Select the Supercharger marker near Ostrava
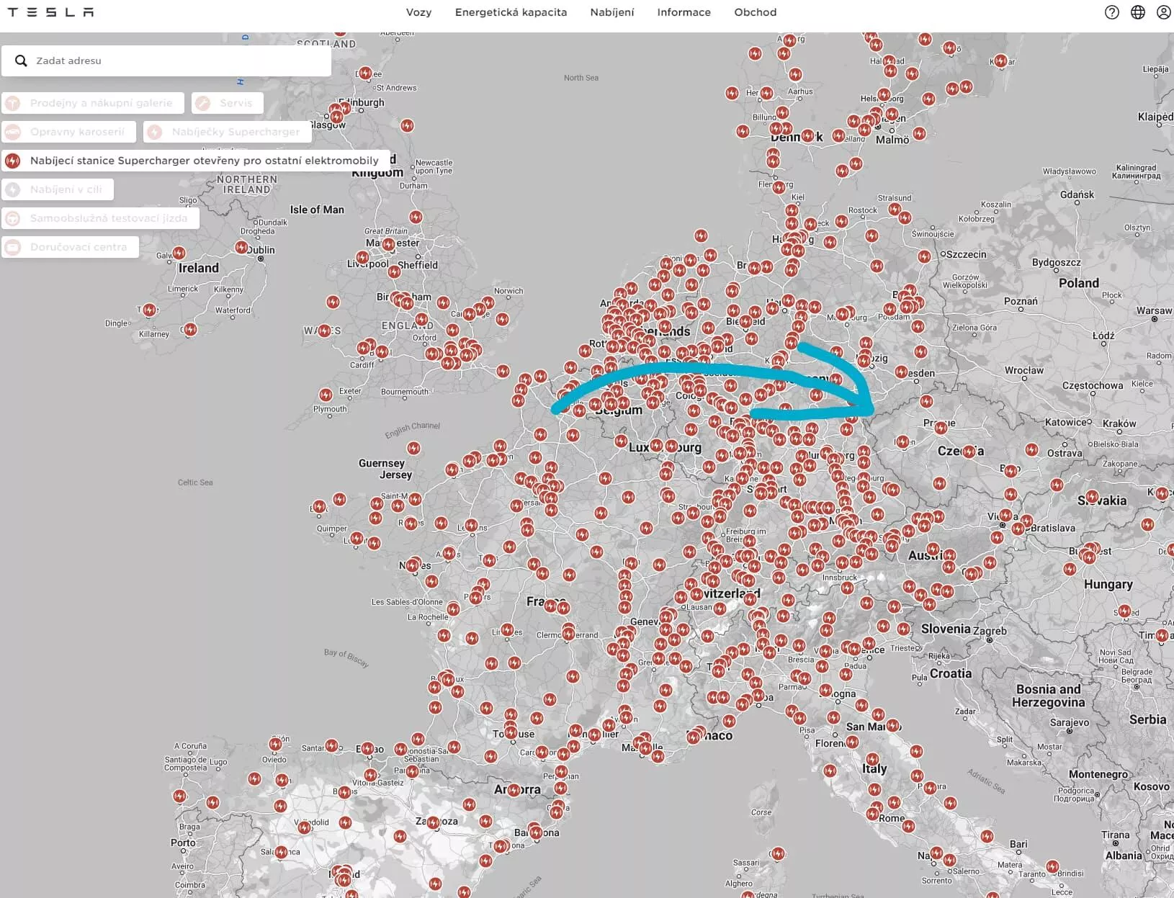The width and height of the screenshot is (1174, 898). (1032, 450)
